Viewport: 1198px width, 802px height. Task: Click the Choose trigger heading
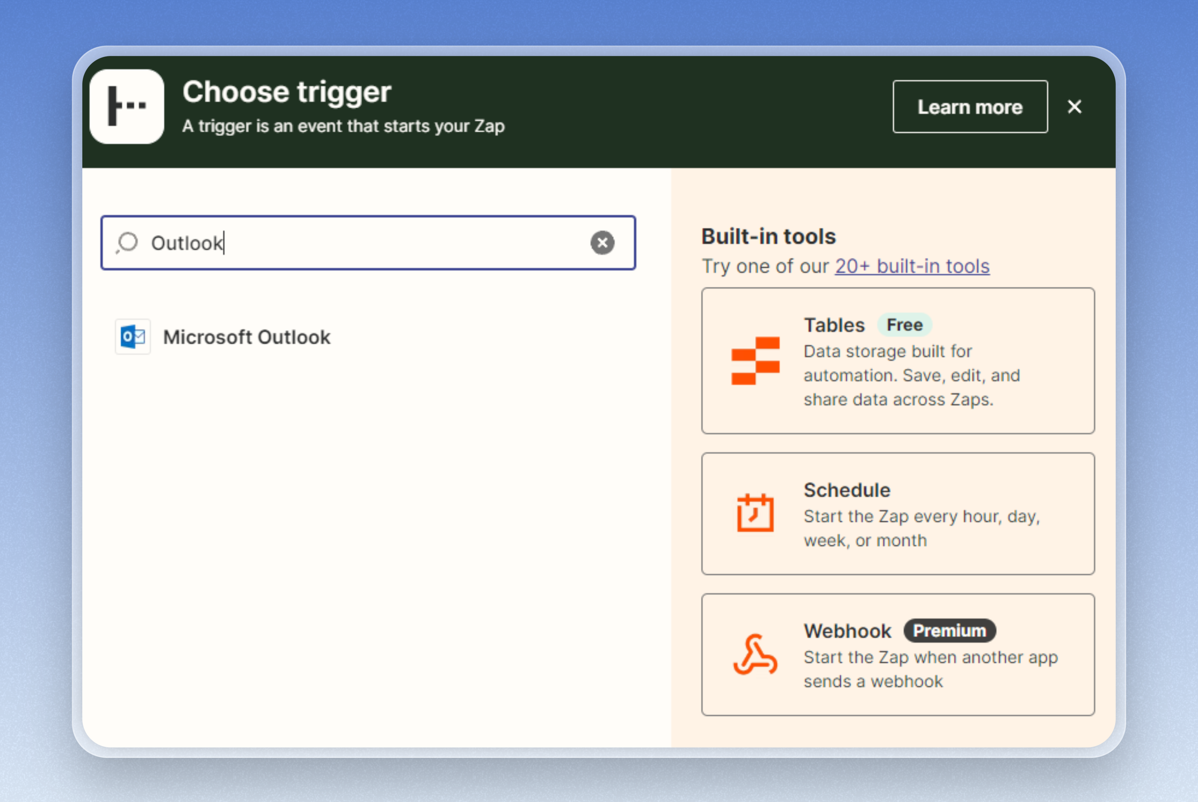tap(287, 92)
